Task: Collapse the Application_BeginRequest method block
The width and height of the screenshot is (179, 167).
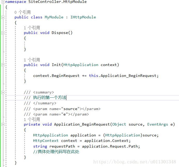Action: coord(3,124)
